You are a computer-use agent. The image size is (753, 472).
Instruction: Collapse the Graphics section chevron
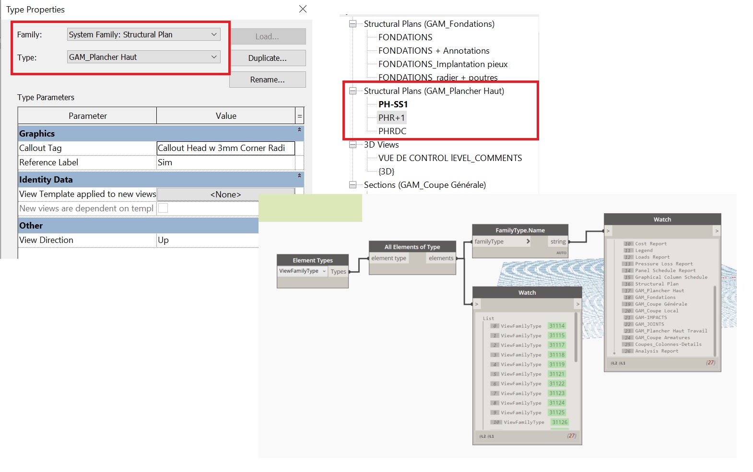299,130
